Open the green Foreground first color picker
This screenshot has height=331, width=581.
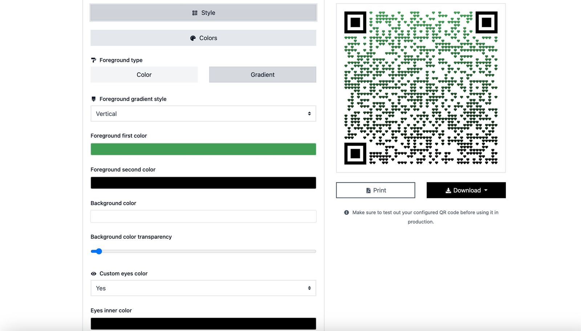click(203, 149)
